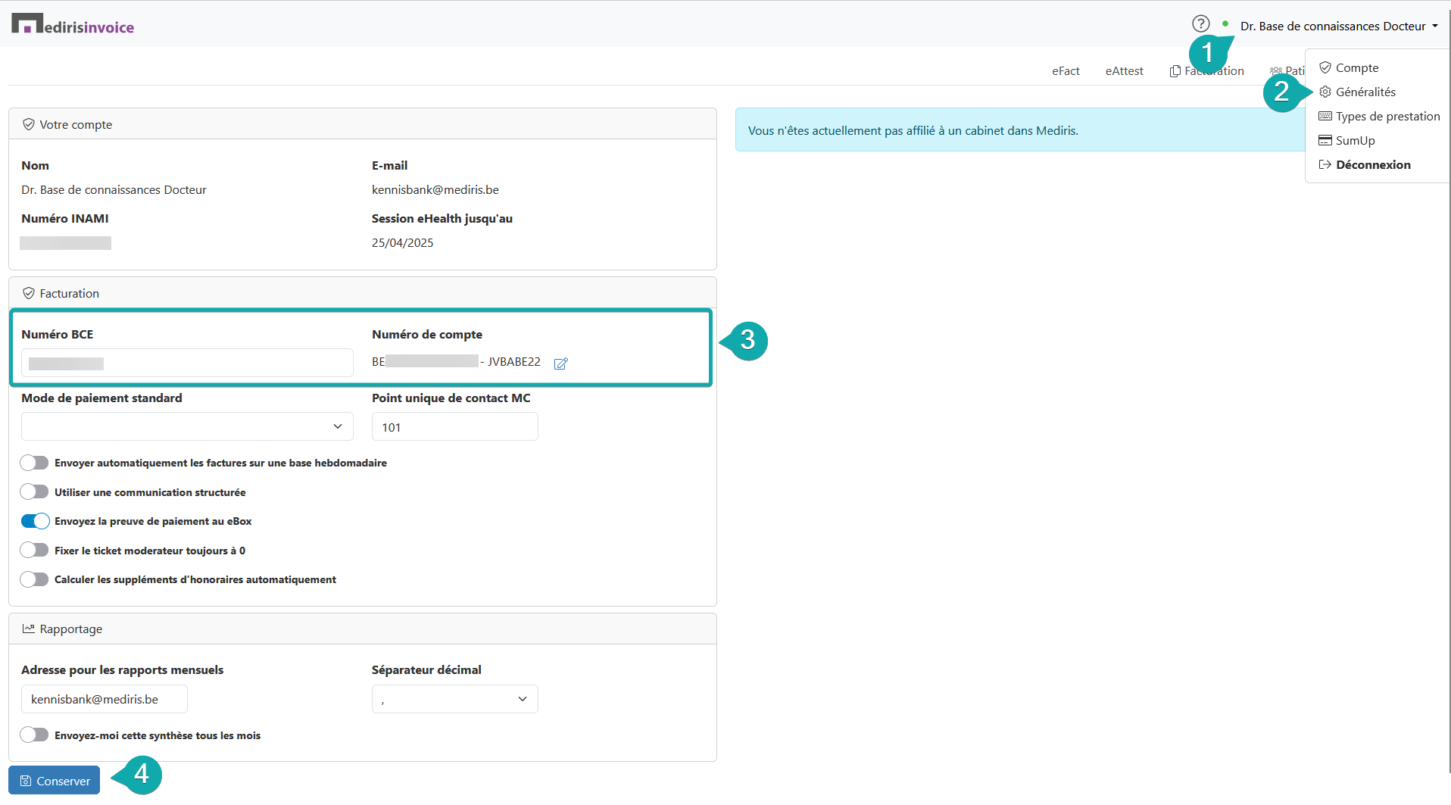Click the Mediris invoice logo
Screen dimensions: 1451x805
tap(73, 25)
